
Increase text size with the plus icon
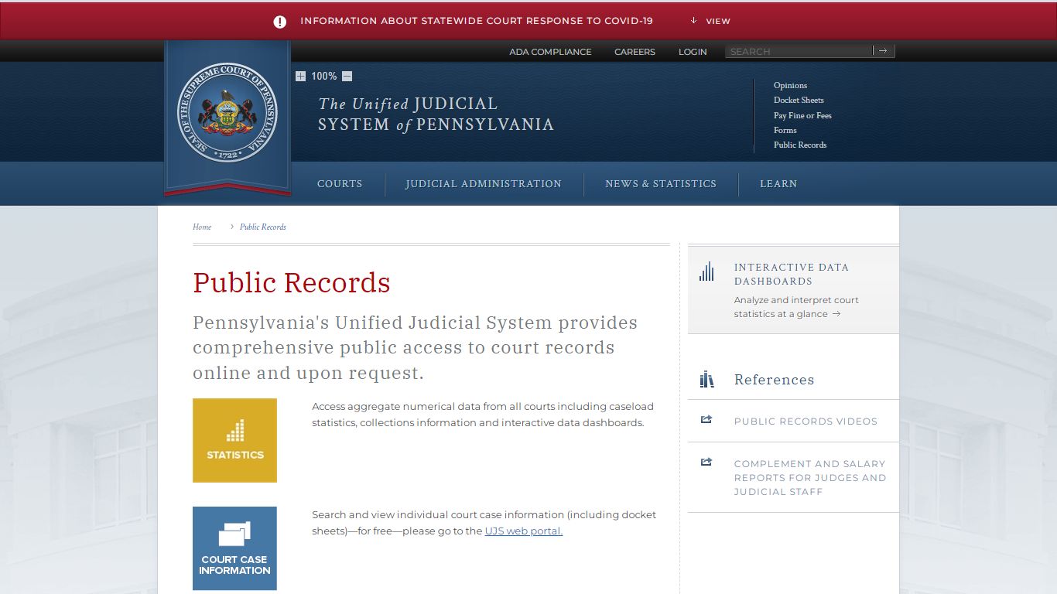pyautogui.click(x=300, y=76)
